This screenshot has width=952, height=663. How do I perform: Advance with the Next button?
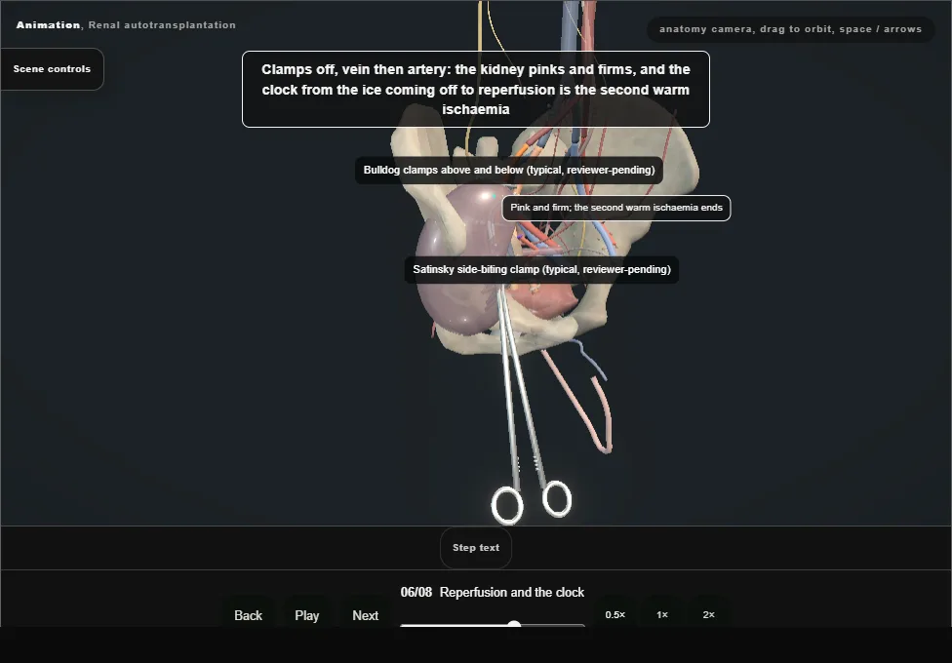point(366,615)
